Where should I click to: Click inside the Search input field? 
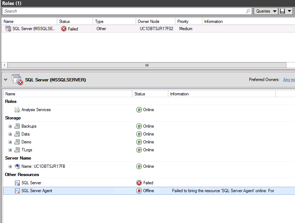pos(124,11)
